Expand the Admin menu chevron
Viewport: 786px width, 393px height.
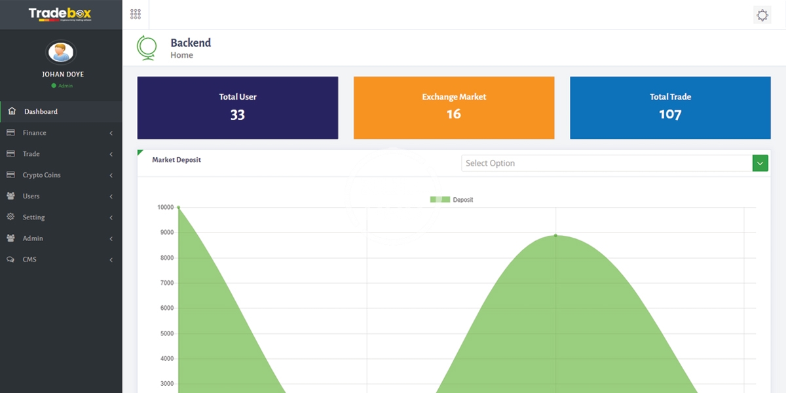click(111, 239)
